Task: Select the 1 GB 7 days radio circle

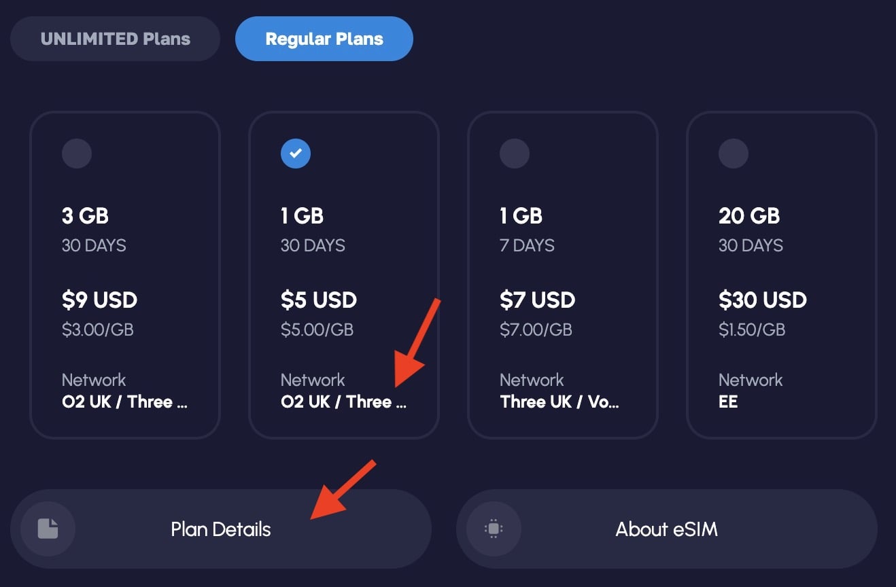Action: [x=515, y=154]
